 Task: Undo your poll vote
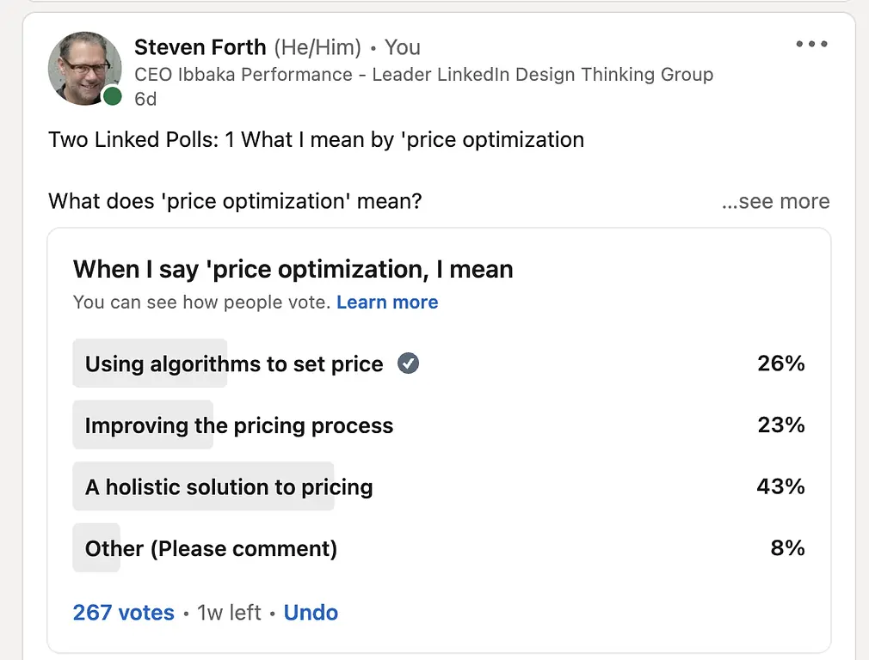pos(311,613)
